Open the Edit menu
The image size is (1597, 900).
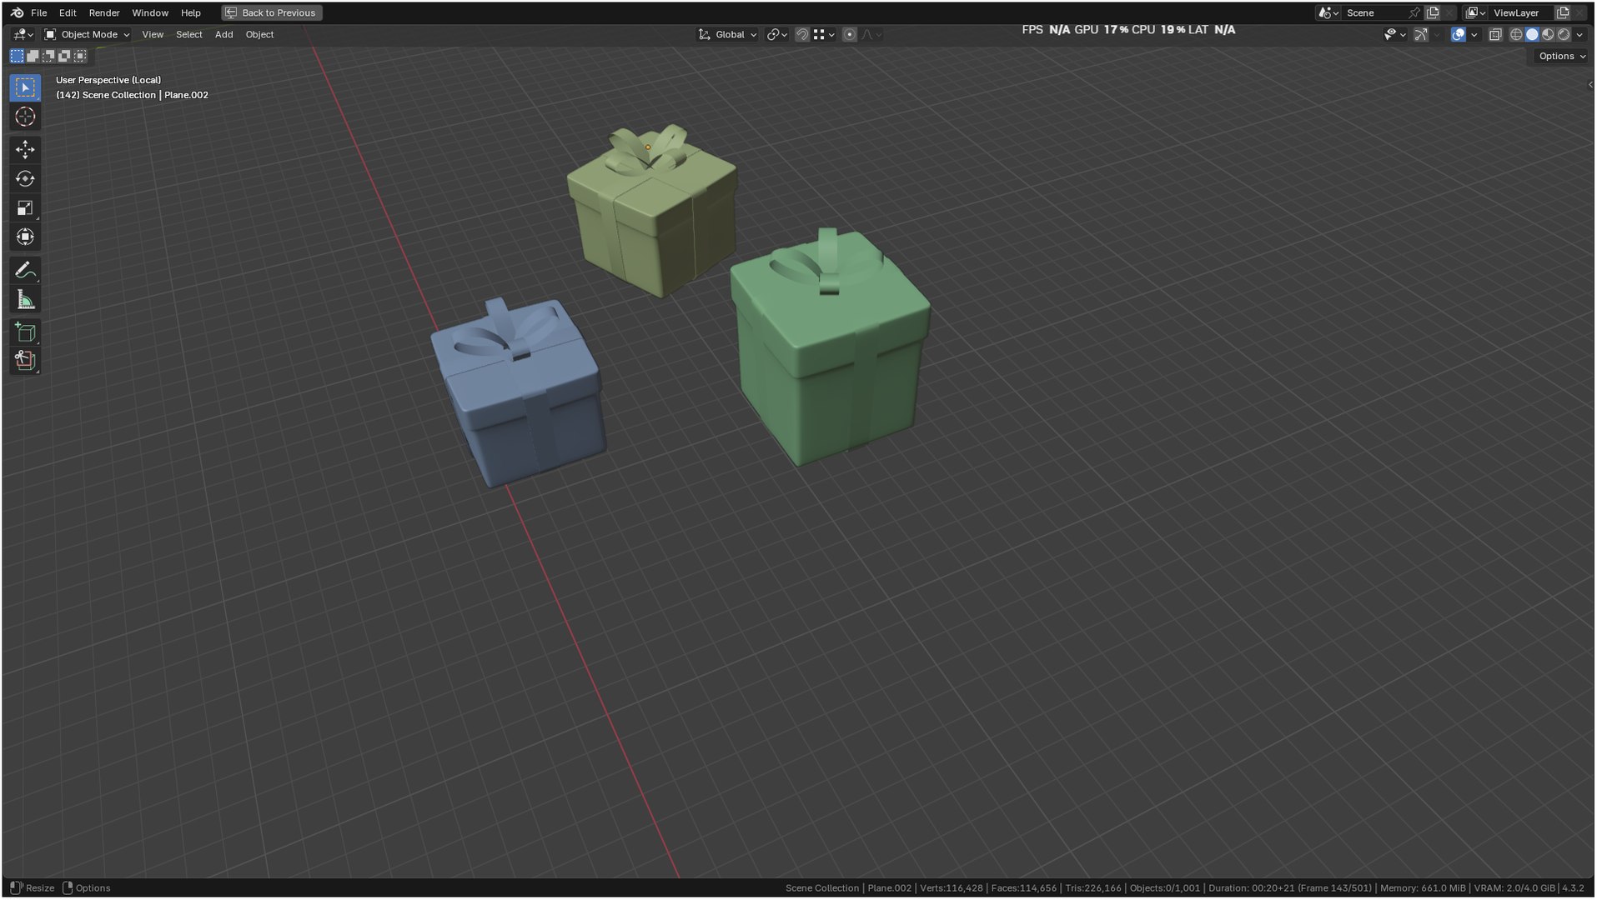68,12
